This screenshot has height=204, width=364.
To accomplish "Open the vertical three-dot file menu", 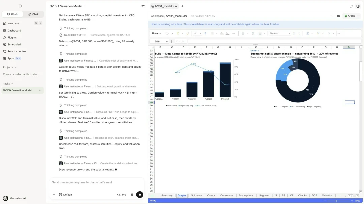I will coord(332,16).
